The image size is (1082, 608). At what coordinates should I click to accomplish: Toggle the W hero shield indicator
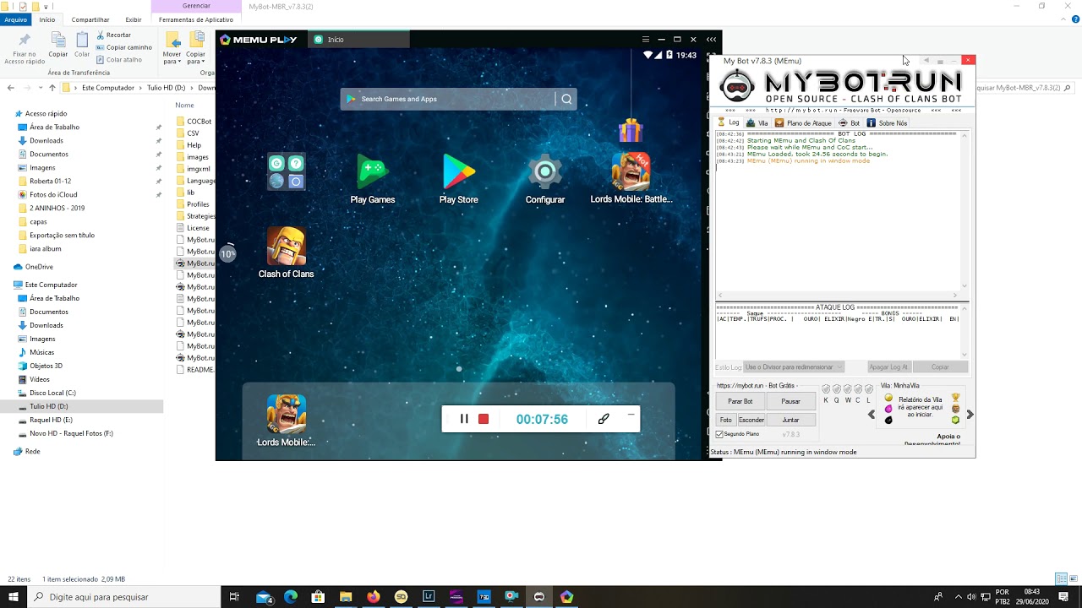[x=848, y=389]
